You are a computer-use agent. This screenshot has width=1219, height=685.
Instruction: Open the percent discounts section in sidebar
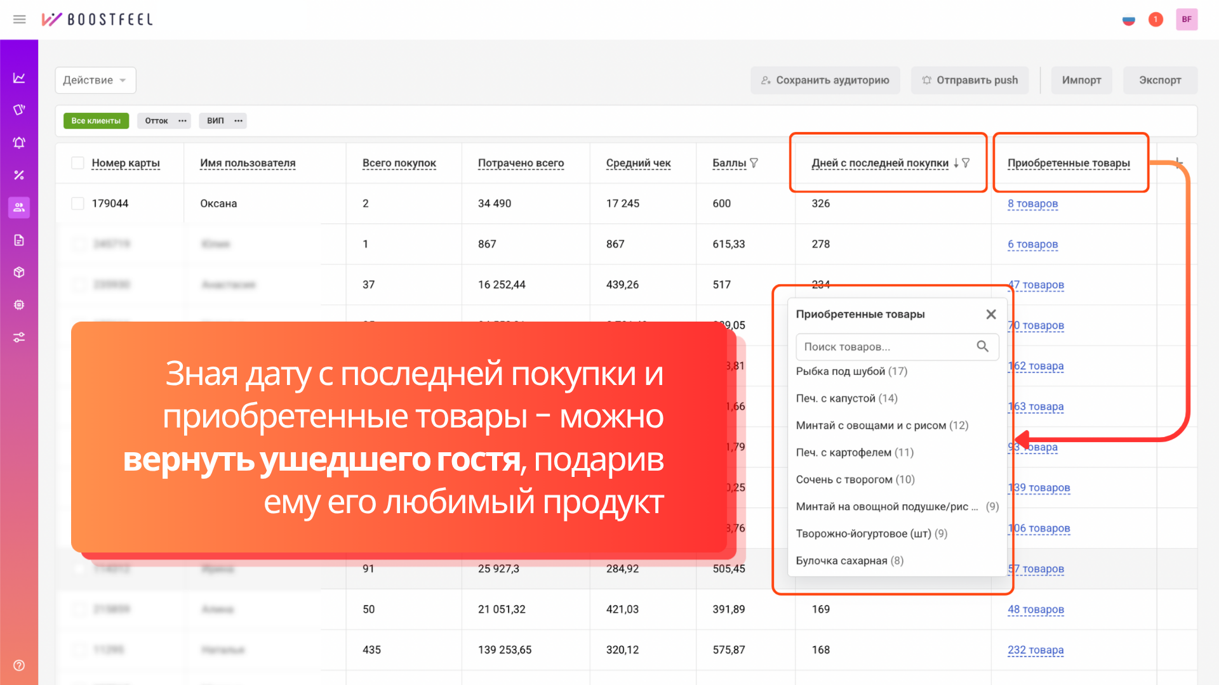click(19, 175)
